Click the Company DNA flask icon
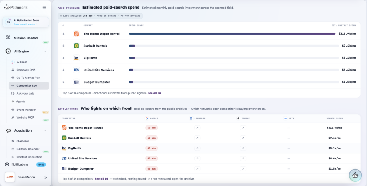 coord(13,70)
